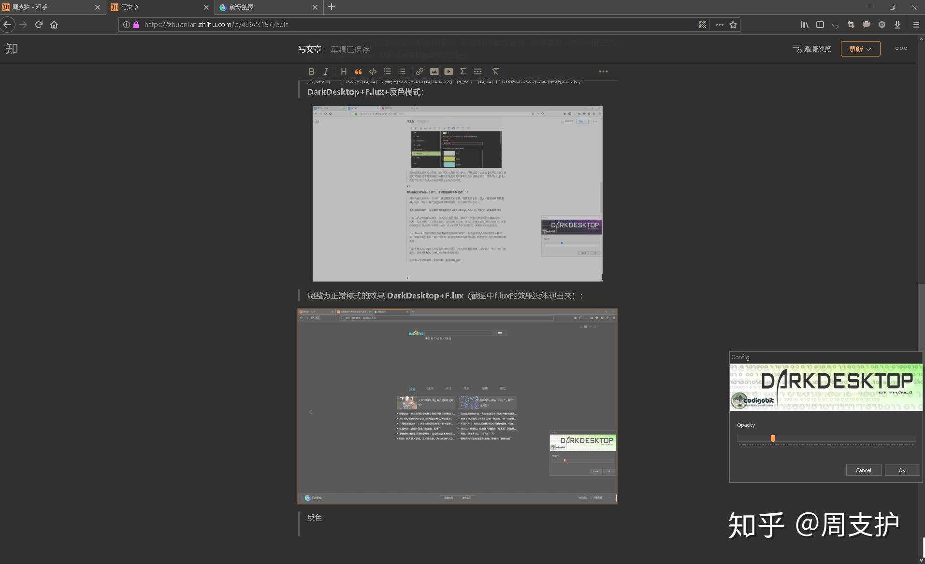Image resolution: width=925 pixels, height=564 pixels.
Task: Close the 周支护 - 知乎 tab
Action: tap(98, 7)
